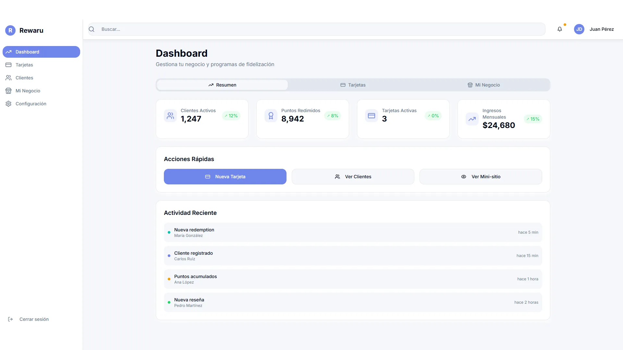Switch to the Tarjetas tab

[x=353, y=85]
